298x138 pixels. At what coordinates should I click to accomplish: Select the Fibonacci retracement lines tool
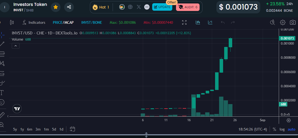pyautogui.click(x=2, y=54)
